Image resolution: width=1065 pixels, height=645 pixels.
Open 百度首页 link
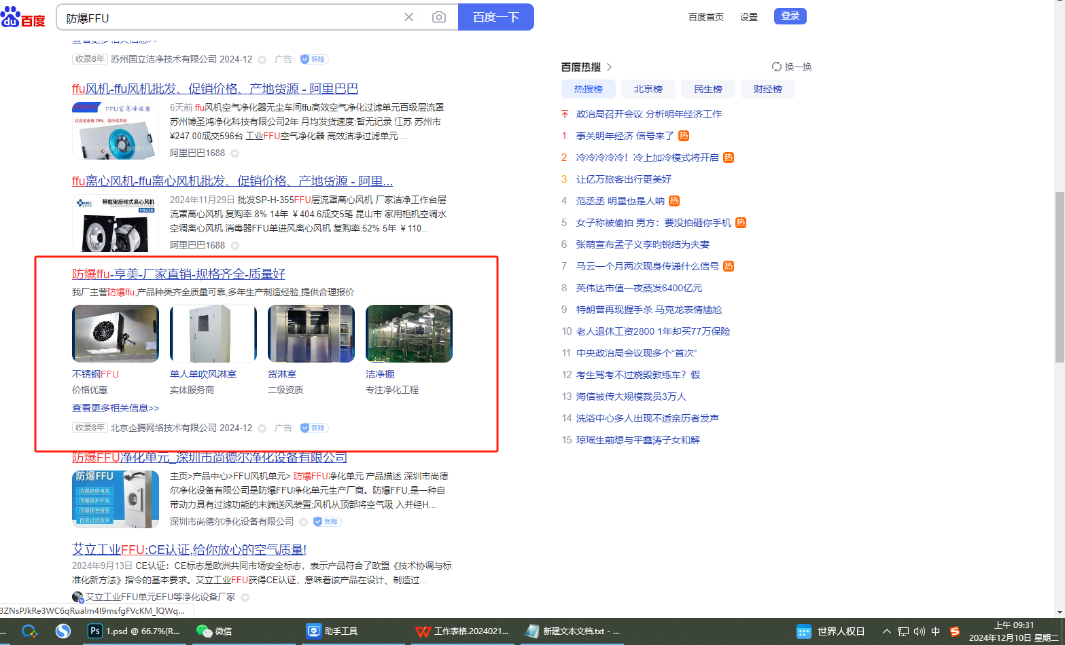point(706,17)
